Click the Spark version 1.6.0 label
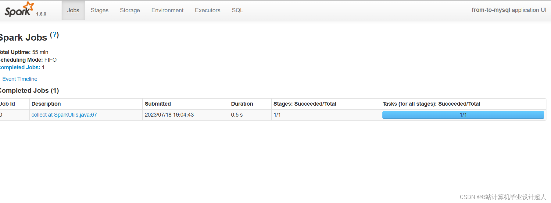 coord(41,14)
